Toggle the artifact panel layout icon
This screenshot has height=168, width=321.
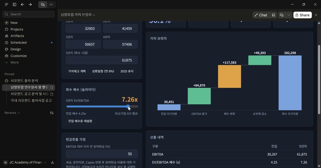tap(273, 15)
